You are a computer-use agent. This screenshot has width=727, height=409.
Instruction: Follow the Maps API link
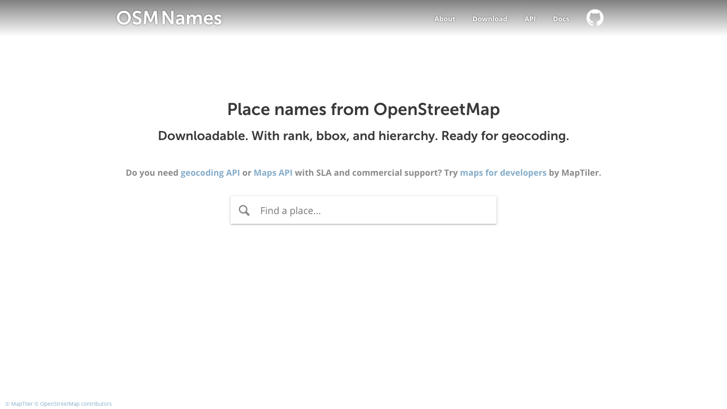coord(273,173)
